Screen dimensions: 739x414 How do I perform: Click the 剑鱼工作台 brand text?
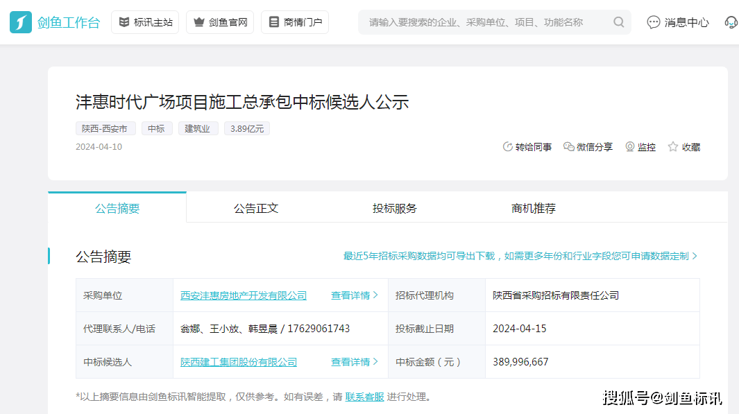69,22
